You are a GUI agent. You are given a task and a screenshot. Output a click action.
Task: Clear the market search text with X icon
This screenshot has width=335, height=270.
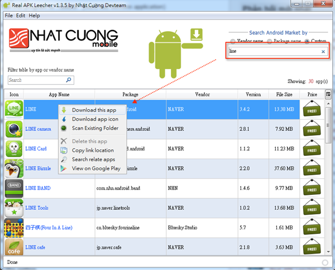pyautogui.click(x=323, y=51)
